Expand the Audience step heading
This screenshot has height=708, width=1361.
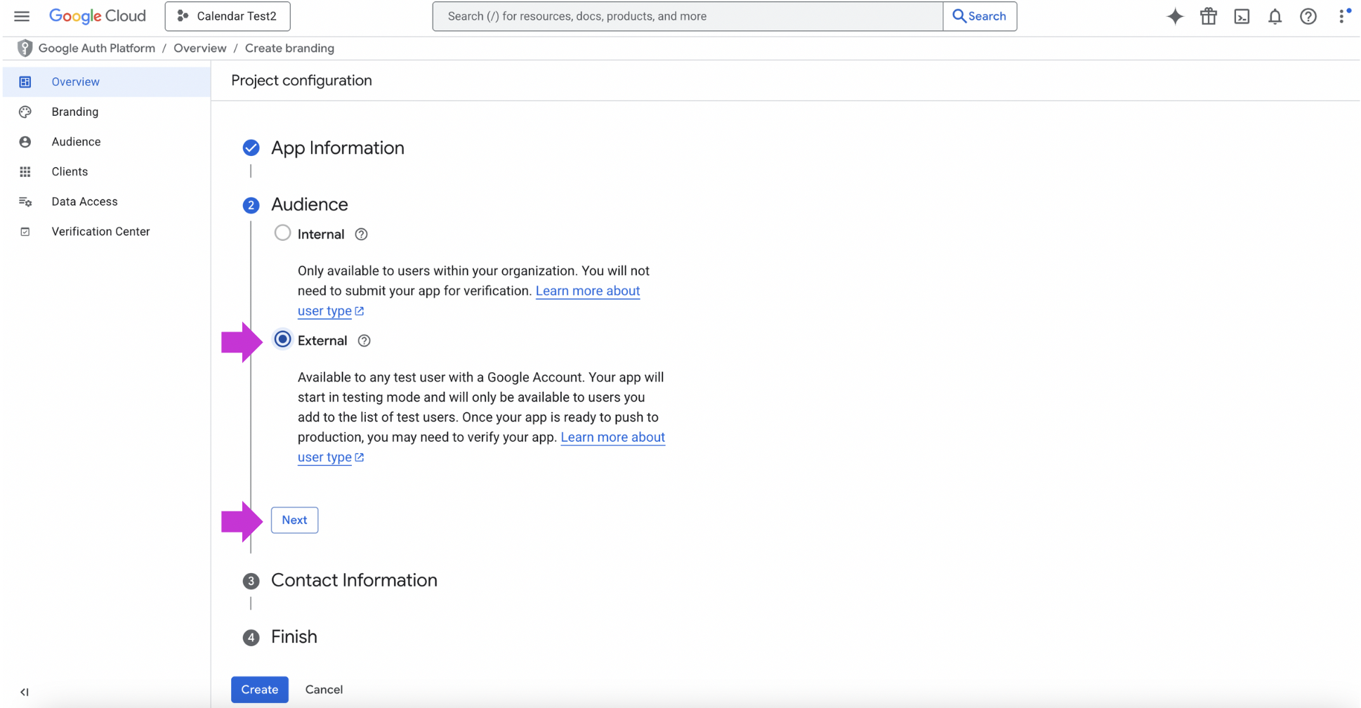pos(309,204)
